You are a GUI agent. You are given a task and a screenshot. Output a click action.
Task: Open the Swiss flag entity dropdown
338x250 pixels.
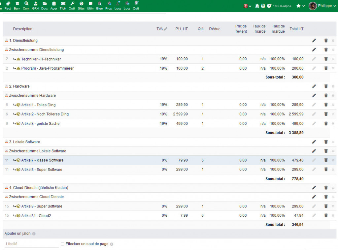point(247,6)
